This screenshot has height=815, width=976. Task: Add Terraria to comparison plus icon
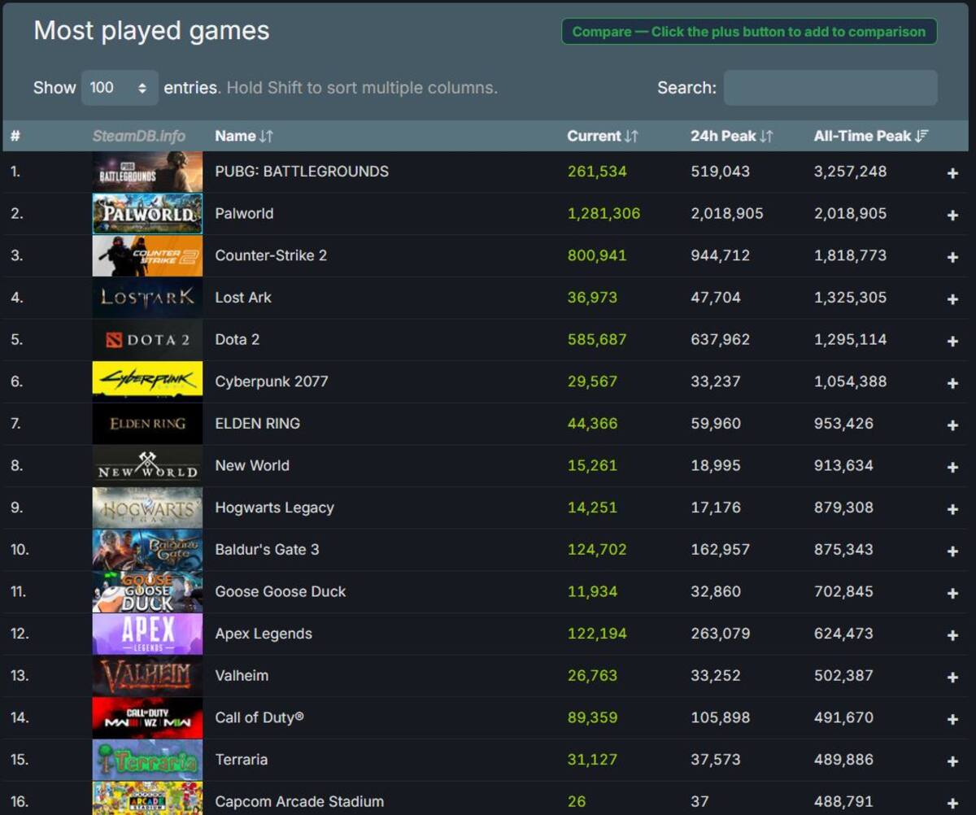pyautogui.click(x=952, y=761)
